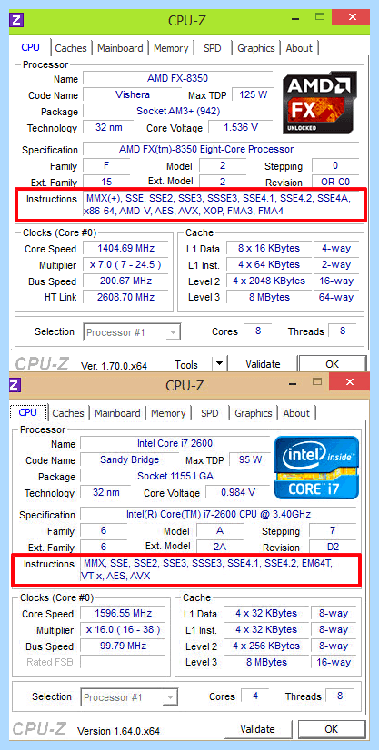Open the Processor #1 dropdown in the Intel window
Viewport: 379px width, 750px height.
click(129, 697)
